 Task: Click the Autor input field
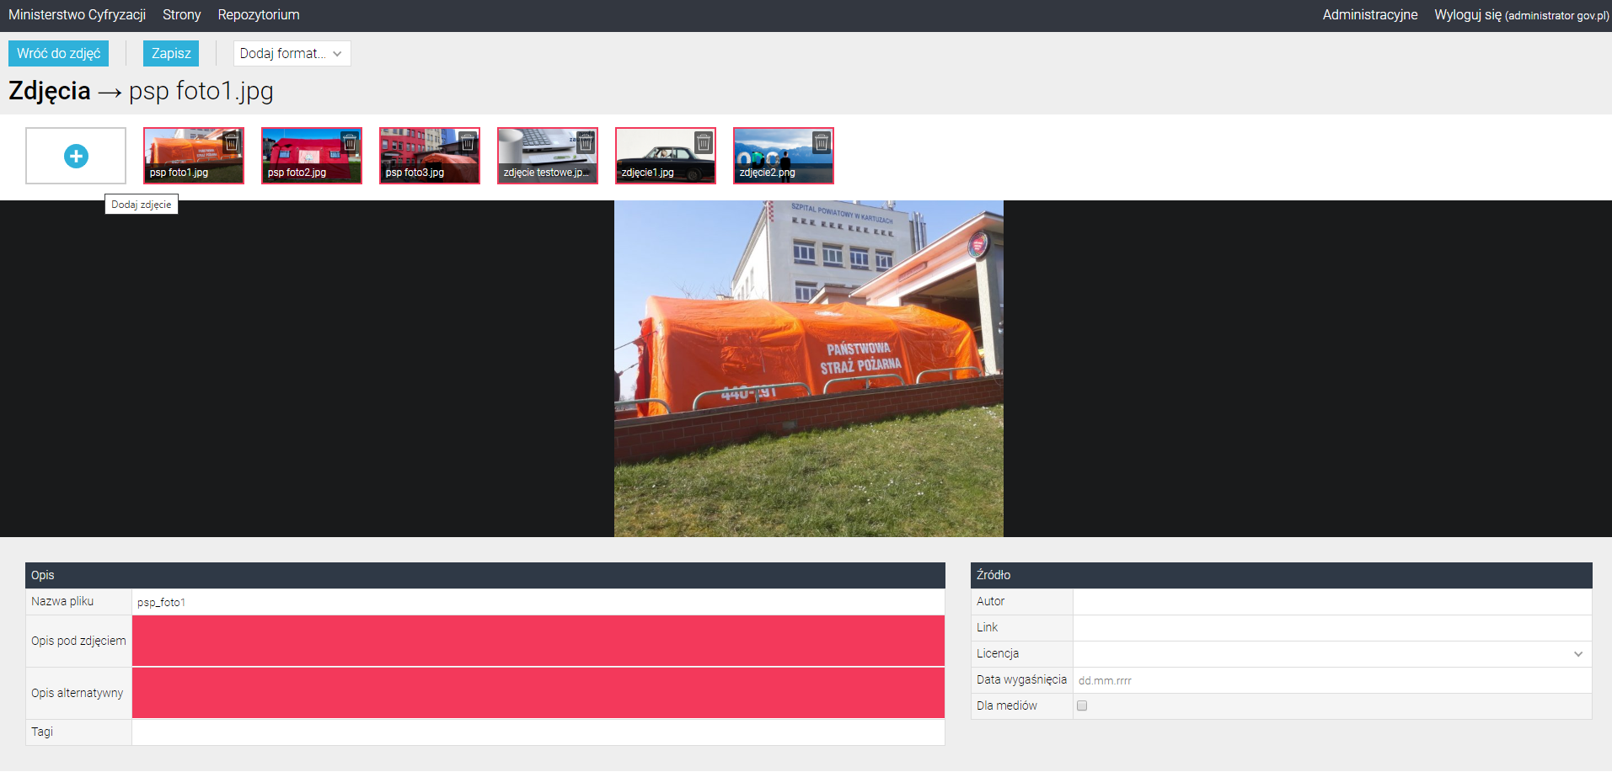coord(1332,601)
